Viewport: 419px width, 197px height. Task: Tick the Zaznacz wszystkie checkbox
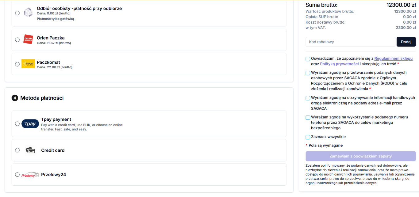point(308,137)
